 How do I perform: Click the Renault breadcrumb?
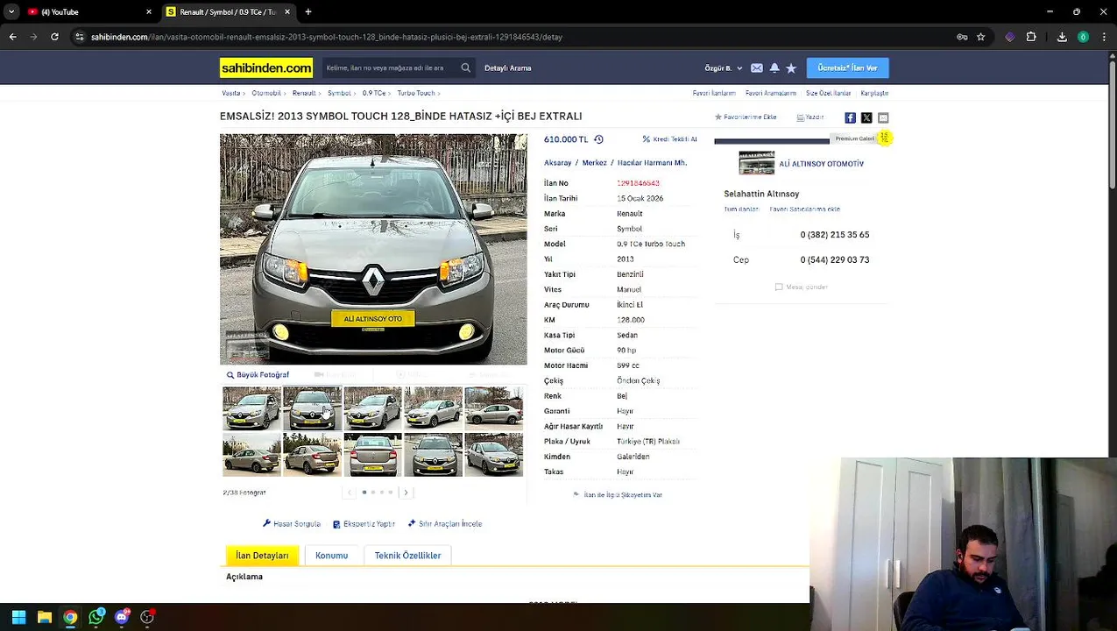click(x=304, y=93)
